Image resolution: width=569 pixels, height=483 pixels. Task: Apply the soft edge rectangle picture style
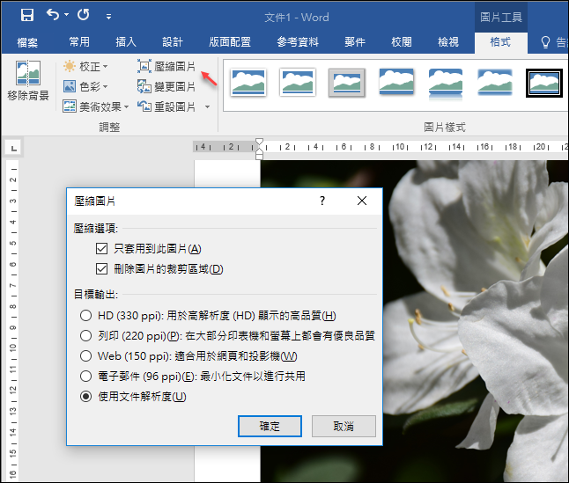point(495,82)
